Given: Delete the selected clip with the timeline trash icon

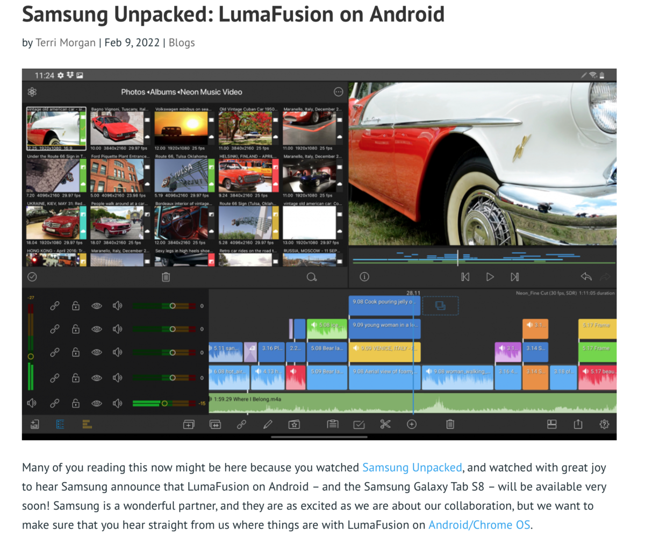Looking at the screenshot, I should 450,424.
